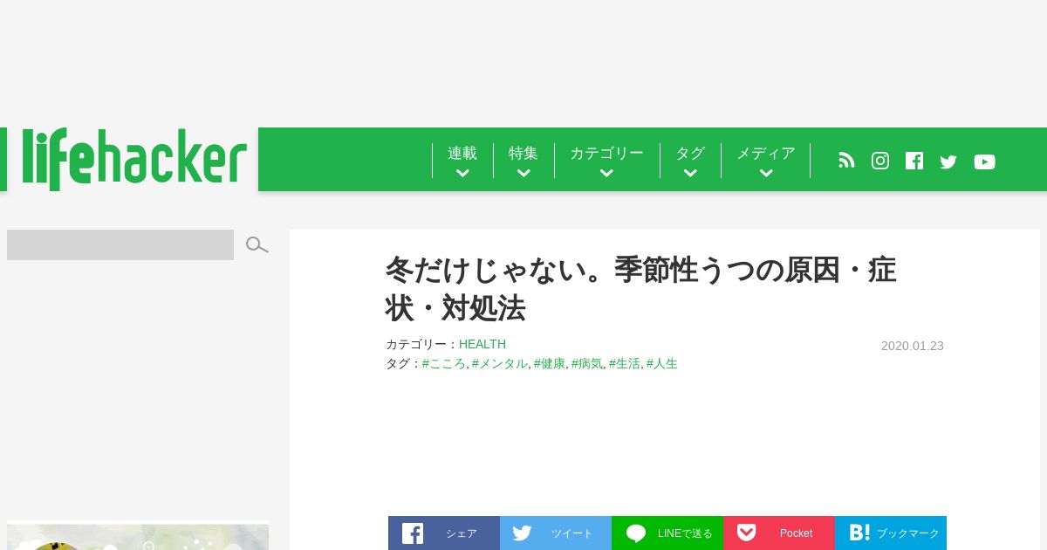Screen dimensions: 1047x550
Task: Open the #生活 tag
Action: click(625, 363)
